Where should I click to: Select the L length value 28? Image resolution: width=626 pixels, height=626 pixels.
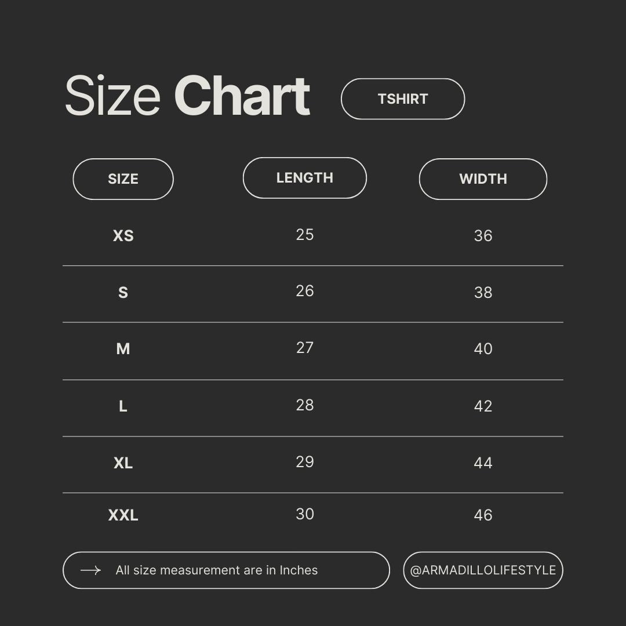[305, 405]
